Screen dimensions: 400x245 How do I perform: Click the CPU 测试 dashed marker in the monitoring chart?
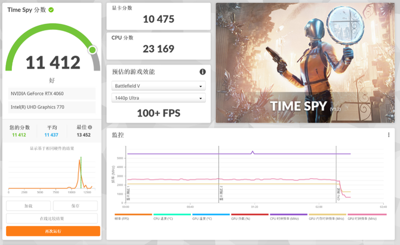click(336, 174)
